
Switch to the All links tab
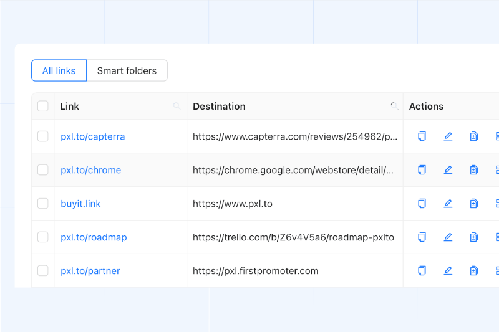59,70
